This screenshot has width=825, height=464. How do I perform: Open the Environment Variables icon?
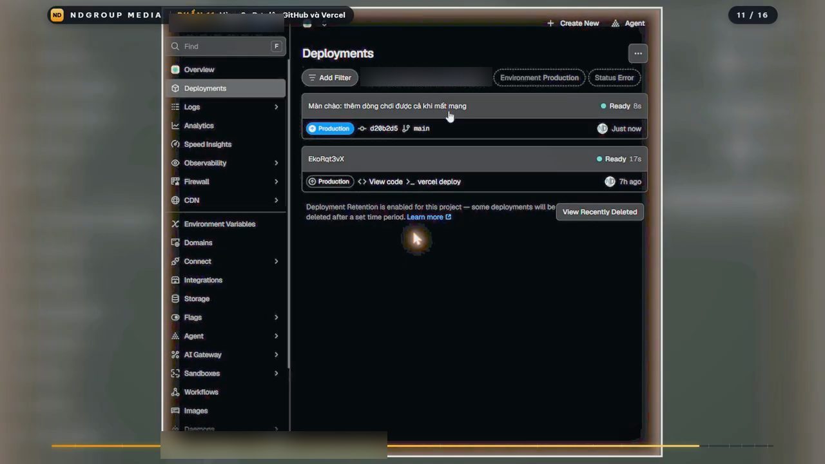coord(175,224)
